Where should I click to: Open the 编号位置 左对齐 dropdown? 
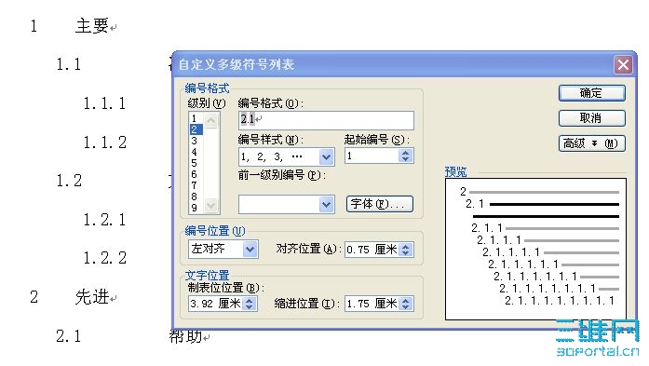pyautogui.click(x=250, y=250)
